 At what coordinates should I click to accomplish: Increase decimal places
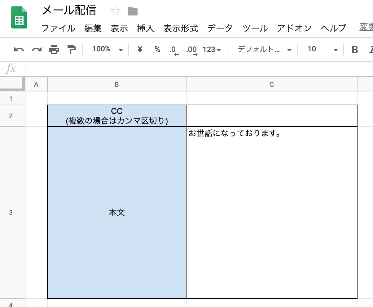(x=192, y=50)
